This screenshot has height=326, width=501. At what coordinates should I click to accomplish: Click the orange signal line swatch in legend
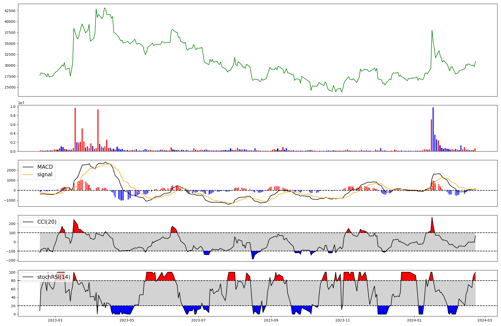tap(28, 175)
